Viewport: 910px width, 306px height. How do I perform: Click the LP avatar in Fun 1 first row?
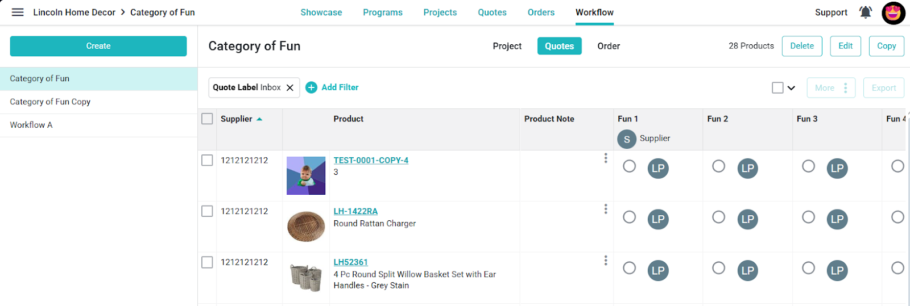[x=658, y=168]
